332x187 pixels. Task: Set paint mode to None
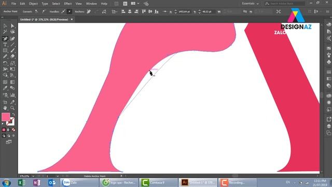(x=13, y=130)
